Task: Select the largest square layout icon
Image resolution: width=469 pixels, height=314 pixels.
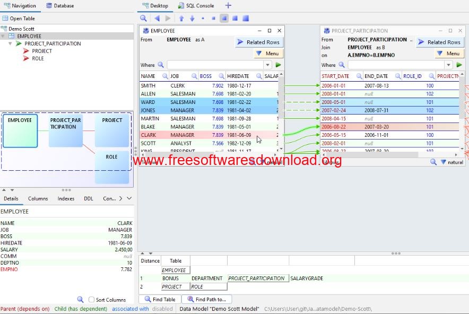Action: (x=246, y=18)
